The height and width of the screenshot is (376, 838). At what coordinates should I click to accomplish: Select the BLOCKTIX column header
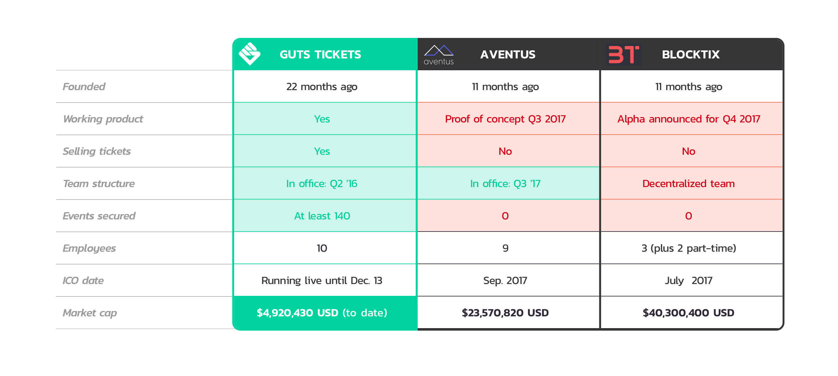[690, 54]
